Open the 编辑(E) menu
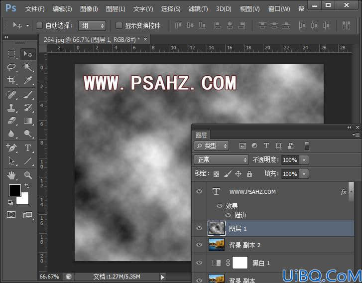 62,9
